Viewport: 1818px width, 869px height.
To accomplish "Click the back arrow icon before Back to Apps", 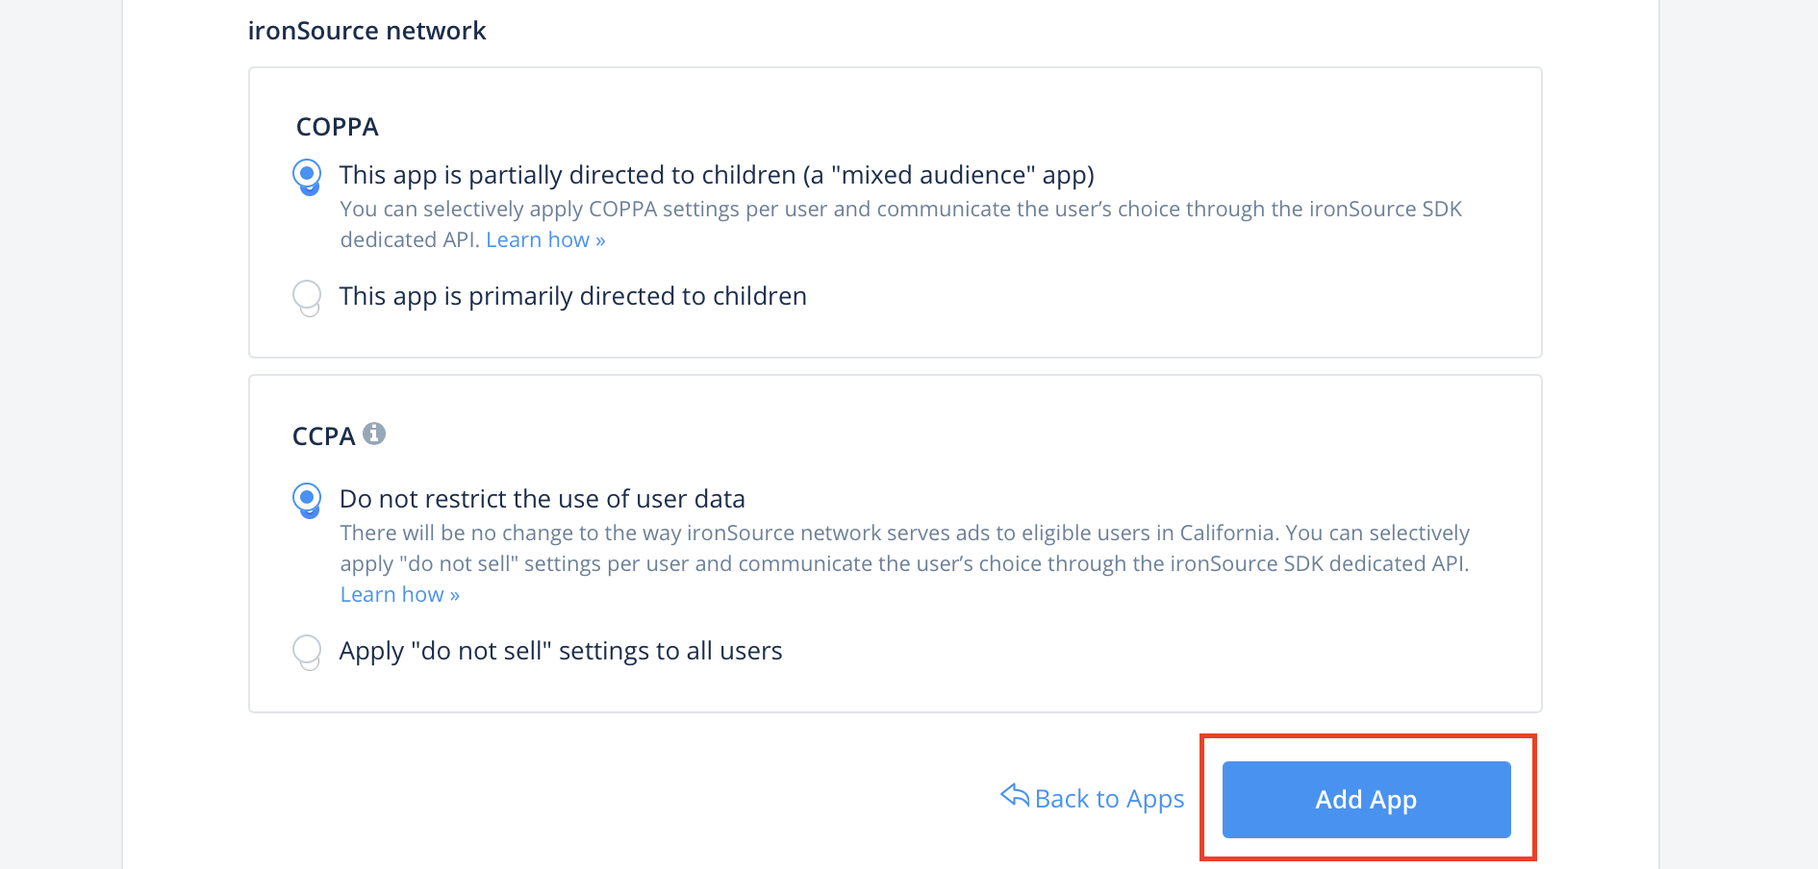I will click(x=1015, y=796).
